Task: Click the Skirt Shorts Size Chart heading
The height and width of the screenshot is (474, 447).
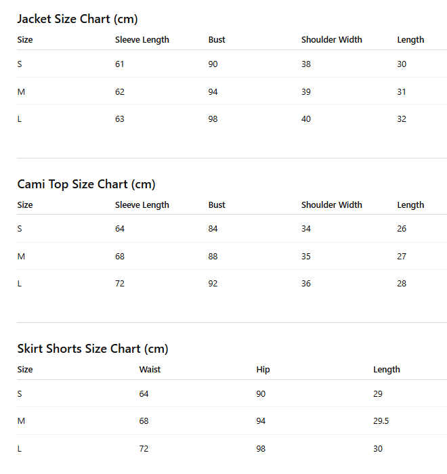Action: pyautogui.click(x=93, y=349)
